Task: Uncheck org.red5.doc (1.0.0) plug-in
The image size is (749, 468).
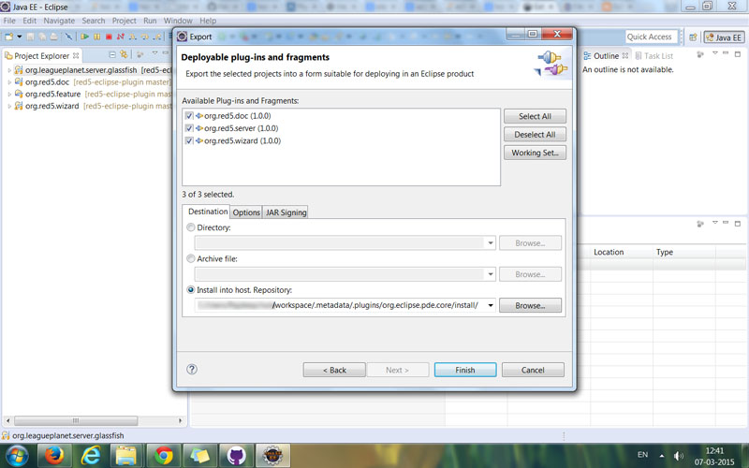Action: (189, 116)
